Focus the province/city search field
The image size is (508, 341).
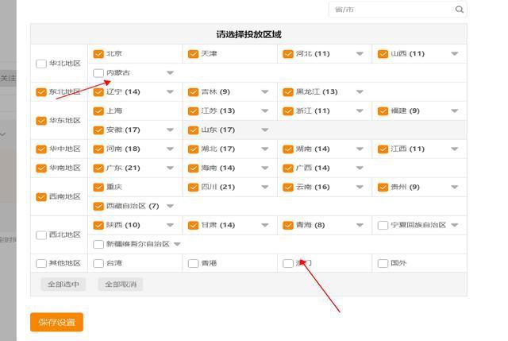(x=398, y=10)
